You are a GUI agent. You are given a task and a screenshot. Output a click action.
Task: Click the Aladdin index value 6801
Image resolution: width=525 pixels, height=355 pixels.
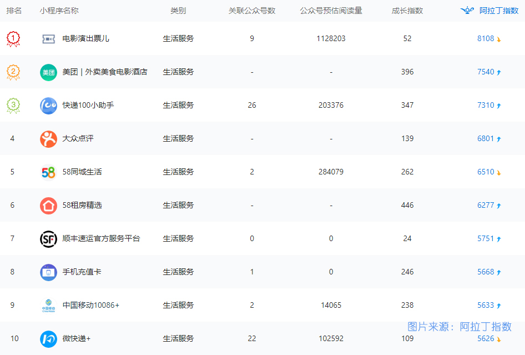point(486,138)
